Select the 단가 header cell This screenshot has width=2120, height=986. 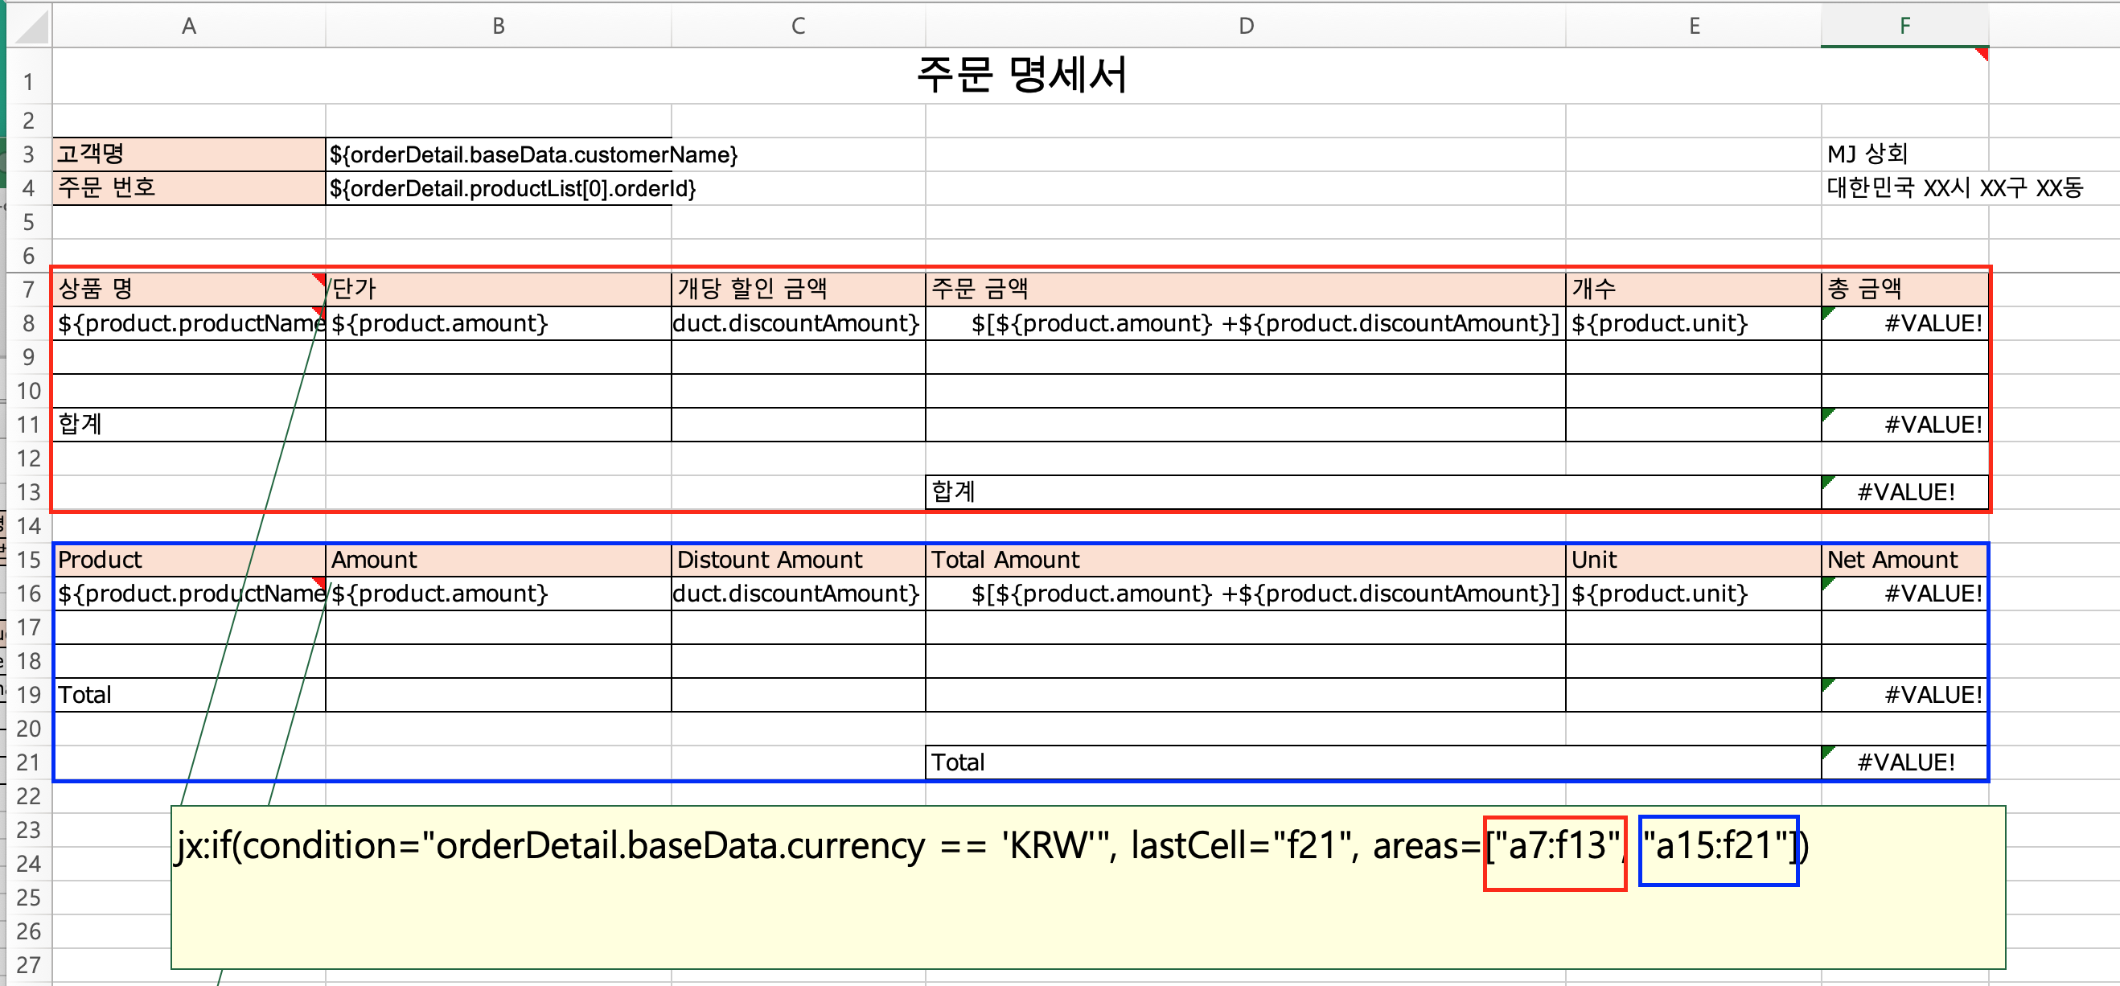[499, 289]
